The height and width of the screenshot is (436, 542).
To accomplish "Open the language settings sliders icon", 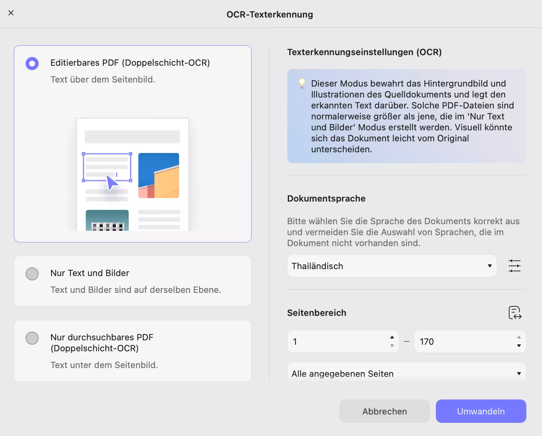I will 515,266.
